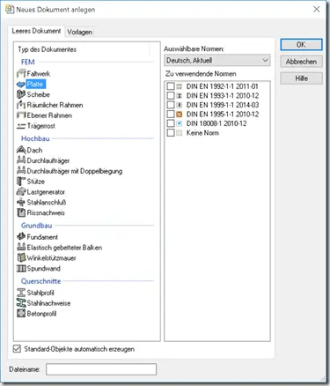Click the Scheibe text label
Image resolution: width=330 pixels, height=386 pixels.
pos(39,94)
